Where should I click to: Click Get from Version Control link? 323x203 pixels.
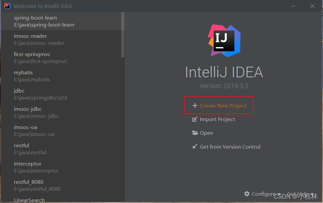click(x=230, y=147)
